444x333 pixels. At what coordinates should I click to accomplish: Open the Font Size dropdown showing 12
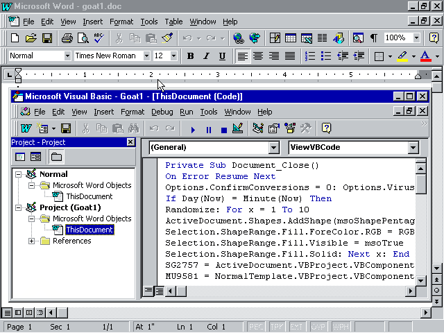[x=173, y=55]
